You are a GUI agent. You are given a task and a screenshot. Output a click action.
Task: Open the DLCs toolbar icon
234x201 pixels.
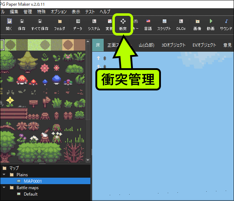pos(181,24)
